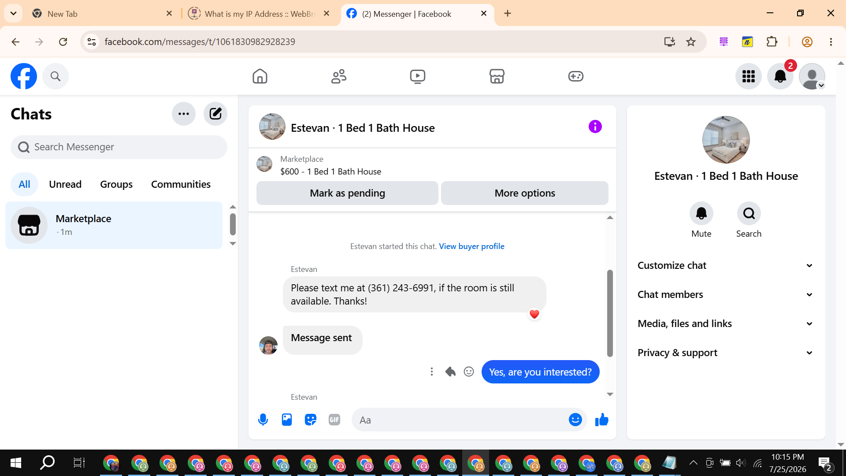Open the Video icon in top navigation

tap(418, 76)
